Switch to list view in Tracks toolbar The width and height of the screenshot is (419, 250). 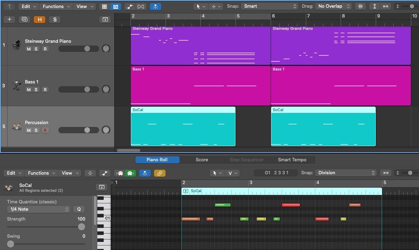[115, 6]
